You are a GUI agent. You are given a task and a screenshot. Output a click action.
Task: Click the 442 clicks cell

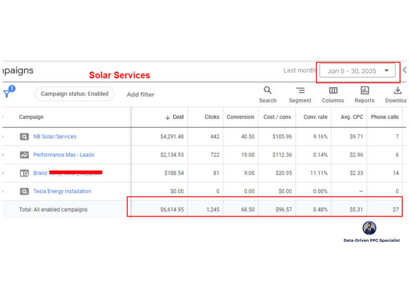pos(215,137)
